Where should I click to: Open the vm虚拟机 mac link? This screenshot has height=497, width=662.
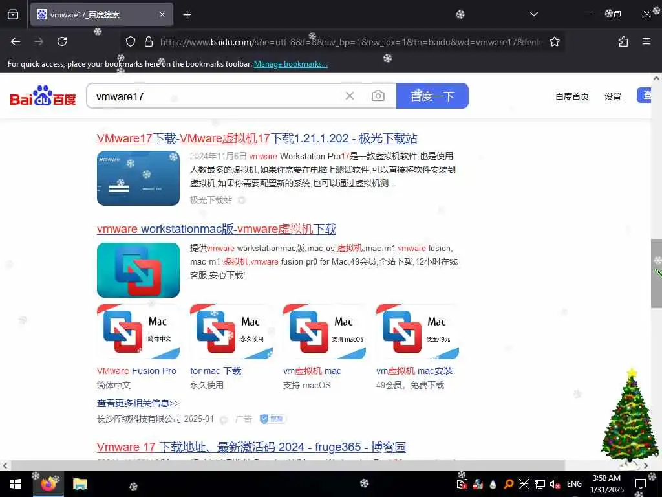[x=312, y=371]
